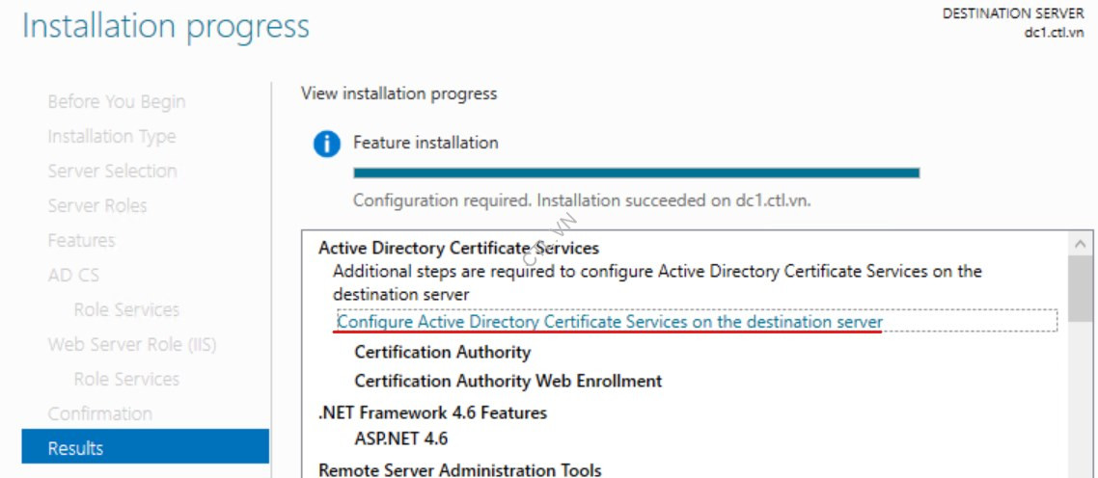Screen dimensions: 1098x478
Task: Open Role Services under Web Server Role
Action: (x=126, y=380)
